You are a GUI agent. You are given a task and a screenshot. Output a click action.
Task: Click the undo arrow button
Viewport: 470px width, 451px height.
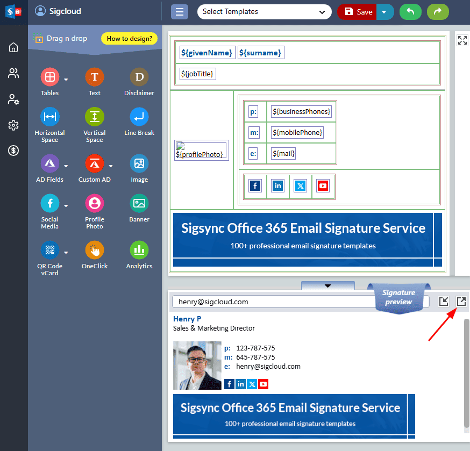[x=410, y=12]
